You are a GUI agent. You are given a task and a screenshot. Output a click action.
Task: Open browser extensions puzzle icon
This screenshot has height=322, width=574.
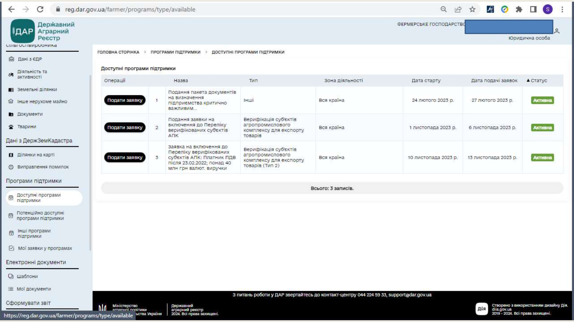point(519,9)
